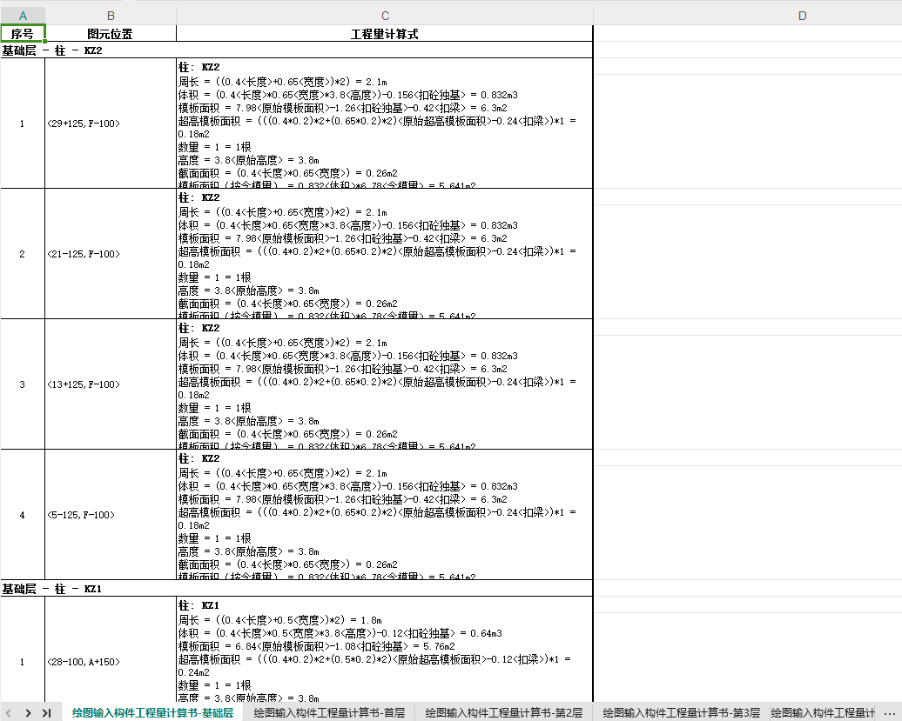The height and width of the screenshot is (721, 902).
Task: Click the 序号 header cell
Action: pos(23,34)
